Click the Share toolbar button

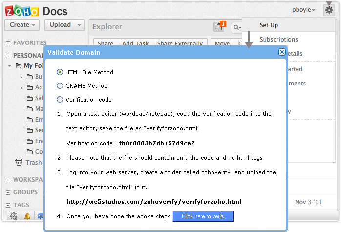point(106,42)
